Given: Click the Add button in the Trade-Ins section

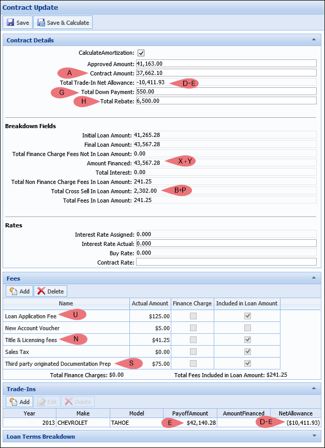Looking at the screenshot, I should pos(20,401).
